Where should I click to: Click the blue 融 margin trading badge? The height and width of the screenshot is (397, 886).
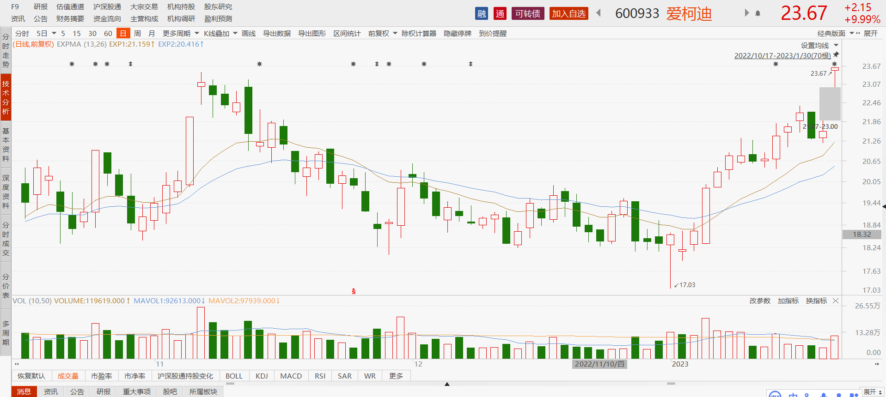(x=482, y=13)
